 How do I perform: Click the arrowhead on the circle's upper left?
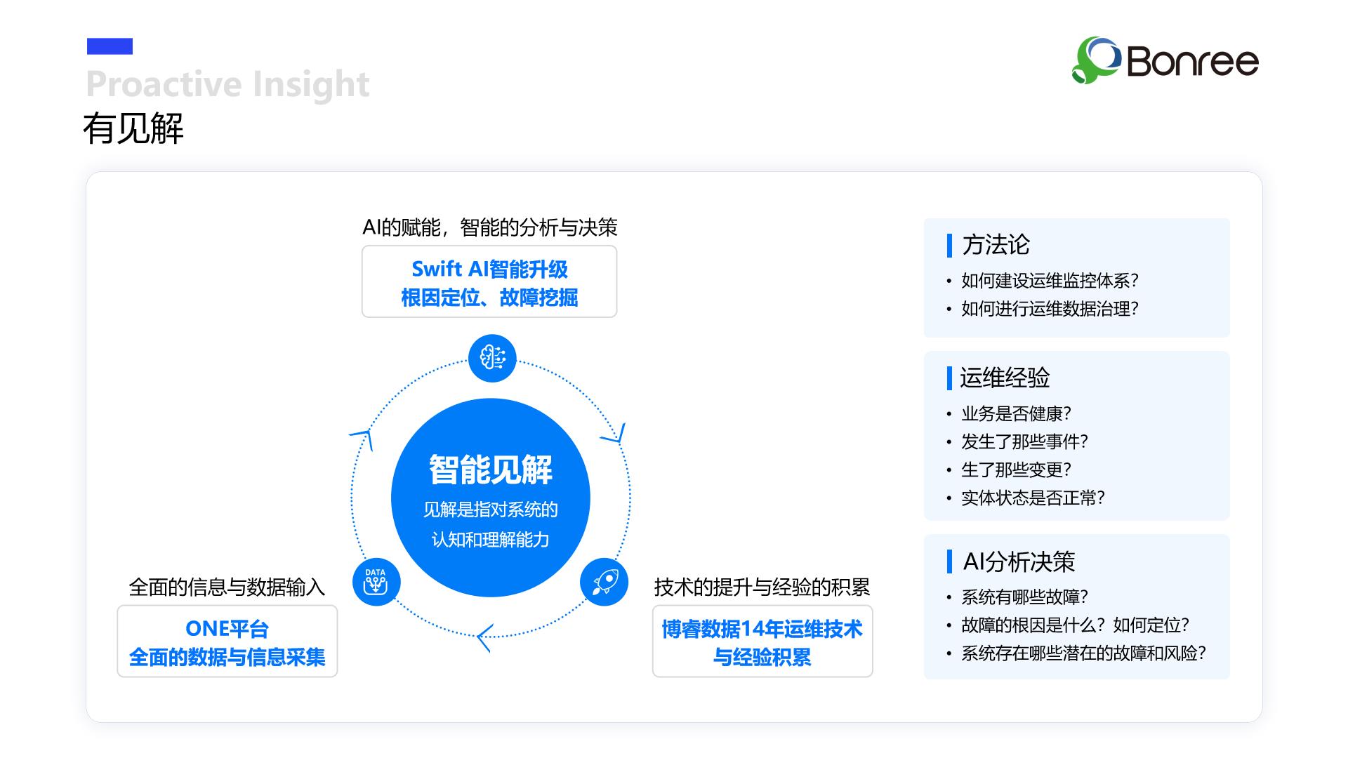click(363, 439)
